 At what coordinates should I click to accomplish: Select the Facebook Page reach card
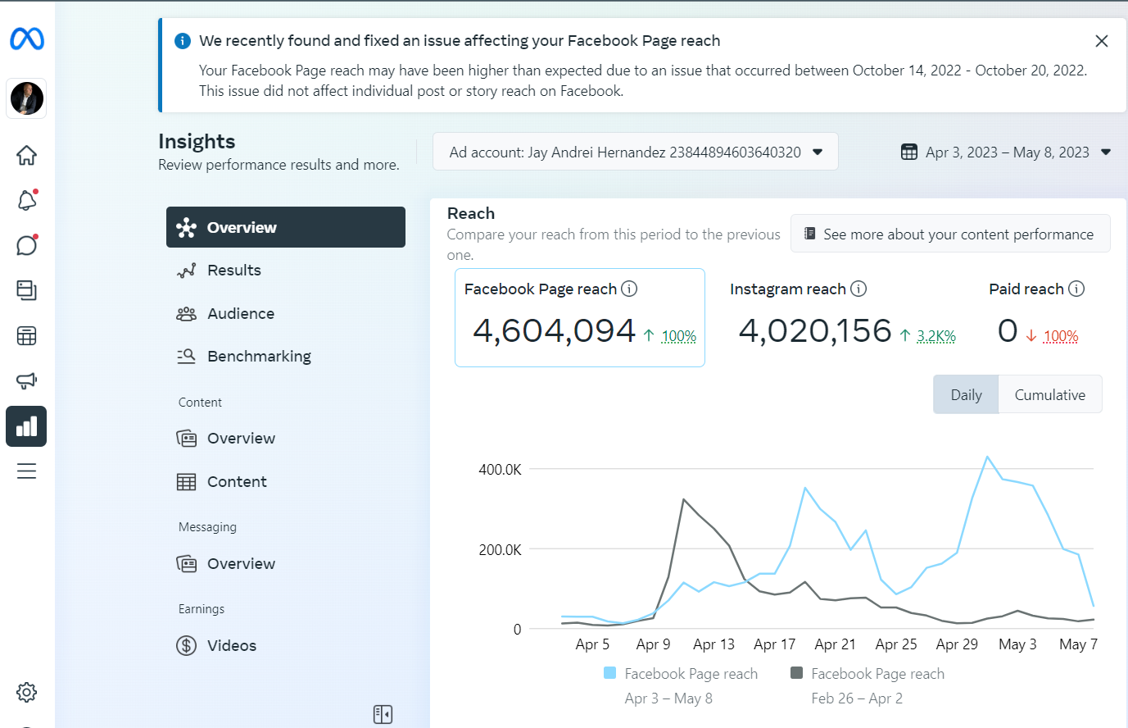[579, 318]
